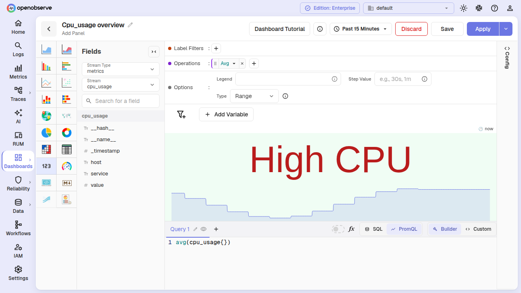The height and width of the screenshot is (293, 521).
Task: Open the help icon in header
Action: (x=495, y=8)
